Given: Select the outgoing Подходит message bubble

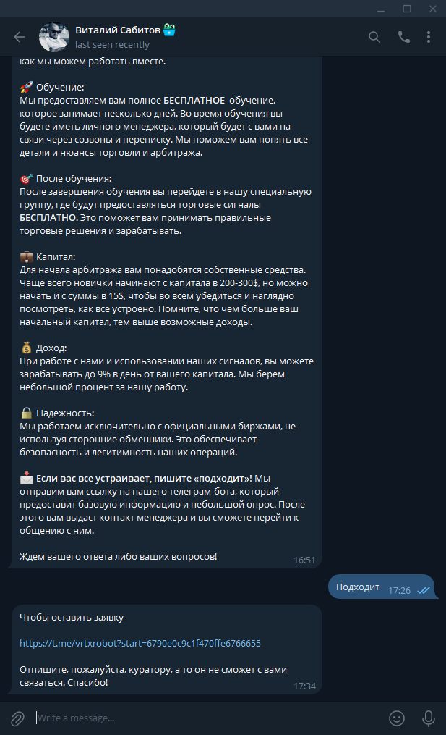Looking at the screenshot, I should pyautogui.click(x=381, y=587).
